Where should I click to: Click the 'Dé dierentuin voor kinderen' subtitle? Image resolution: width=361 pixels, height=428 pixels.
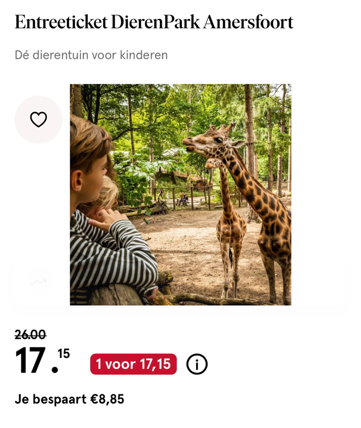click(x=91, y=55)
